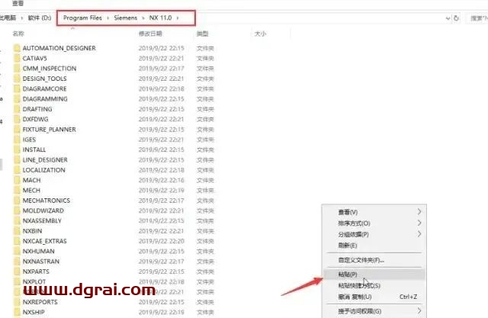The height and width of the screenshot is (318, 488).
Task: Select the INSTALL folder icon
Action: point(17,150)
